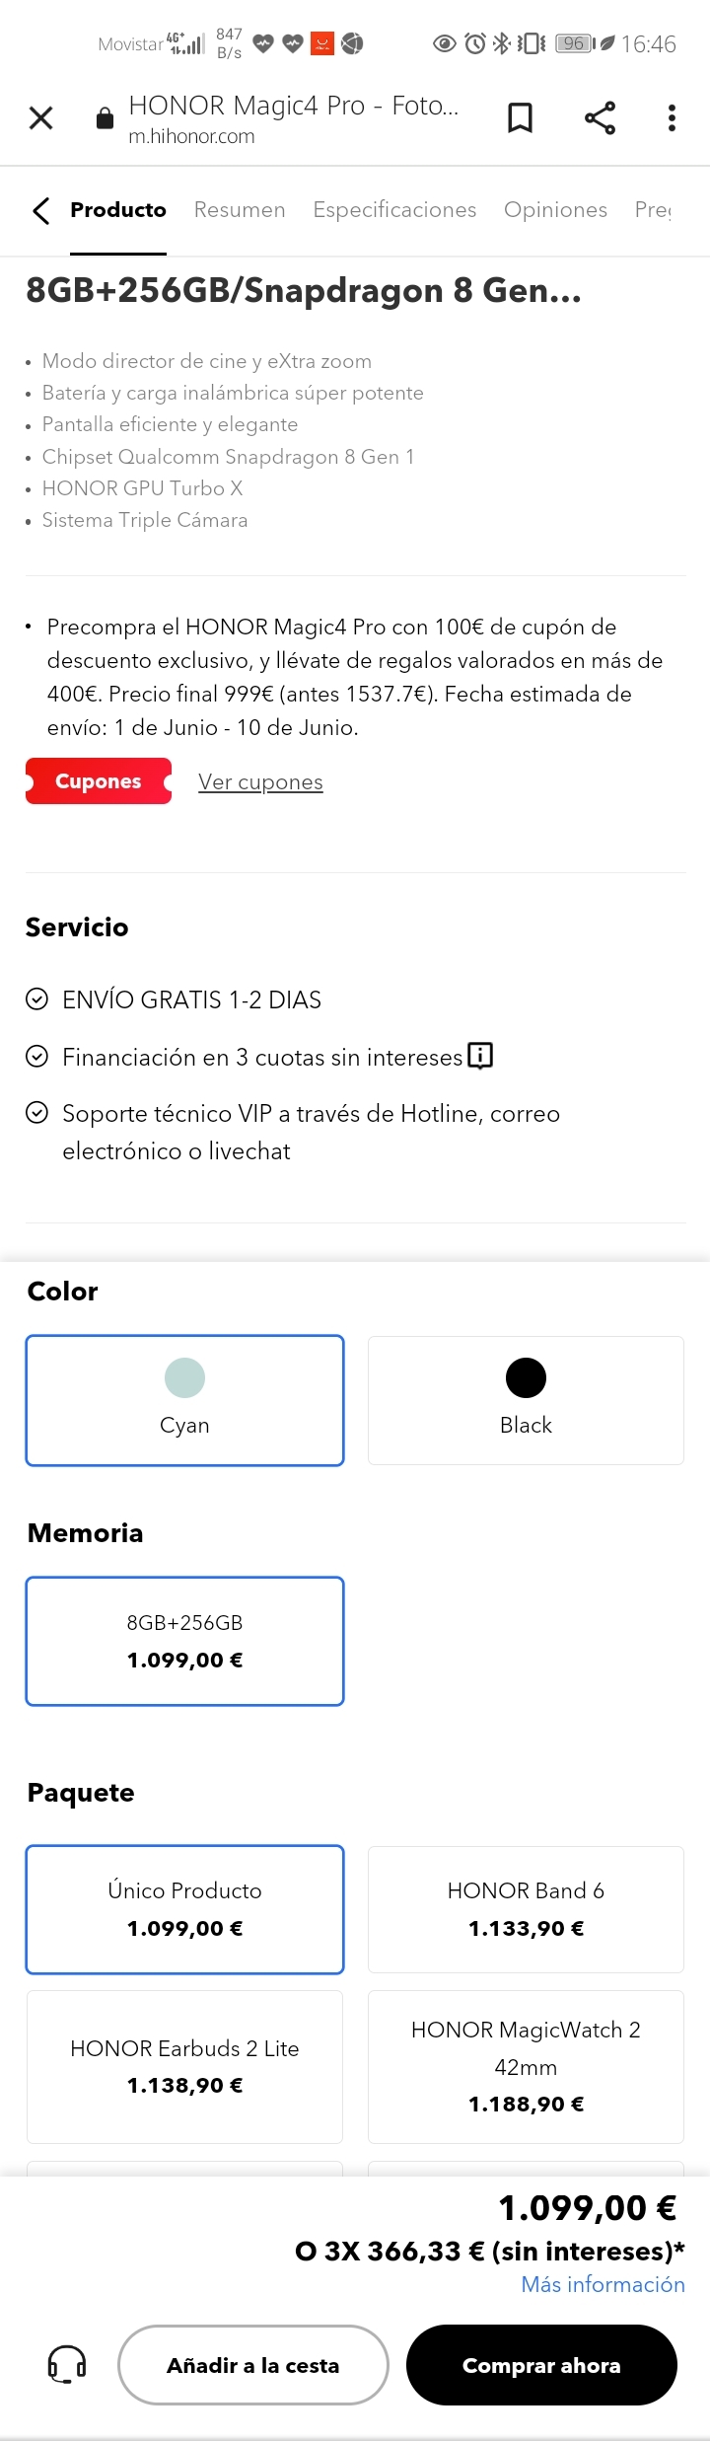Screen dimensions: 710x2441
Task: Open the browser three-dot menu
Action: [672, 117]
